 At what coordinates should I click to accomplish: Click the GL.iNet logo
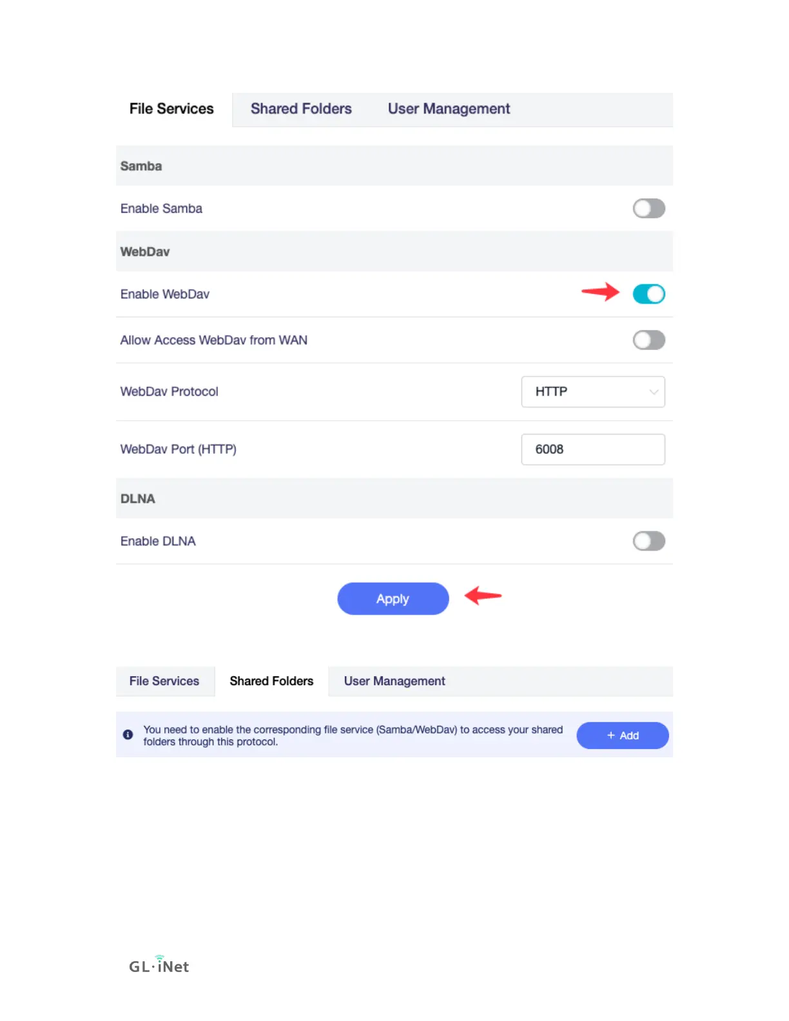[159, 965]
